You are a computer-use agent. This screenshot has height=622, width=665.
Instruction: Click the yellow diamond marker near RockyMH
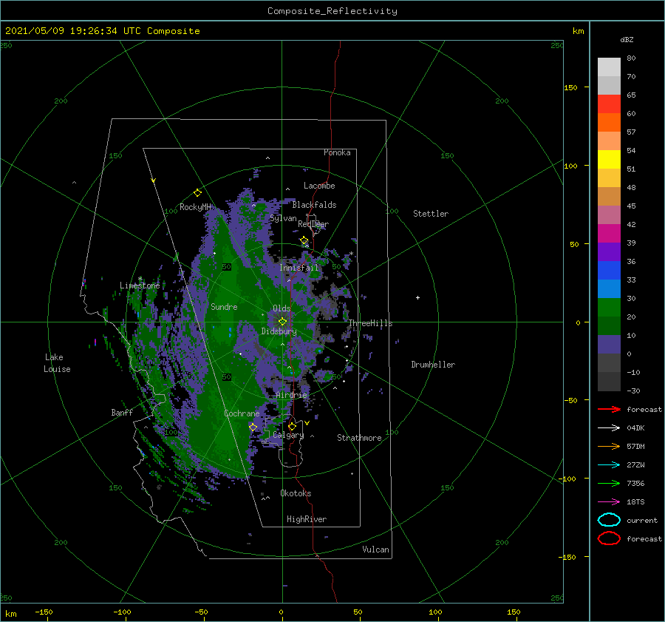coord(197,193)
